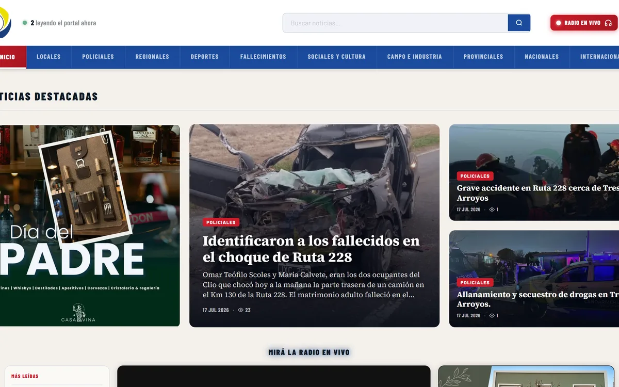Click Policiales tag on Grave accidente card
This screenshot has height=387, width=619.
(475, 176)
